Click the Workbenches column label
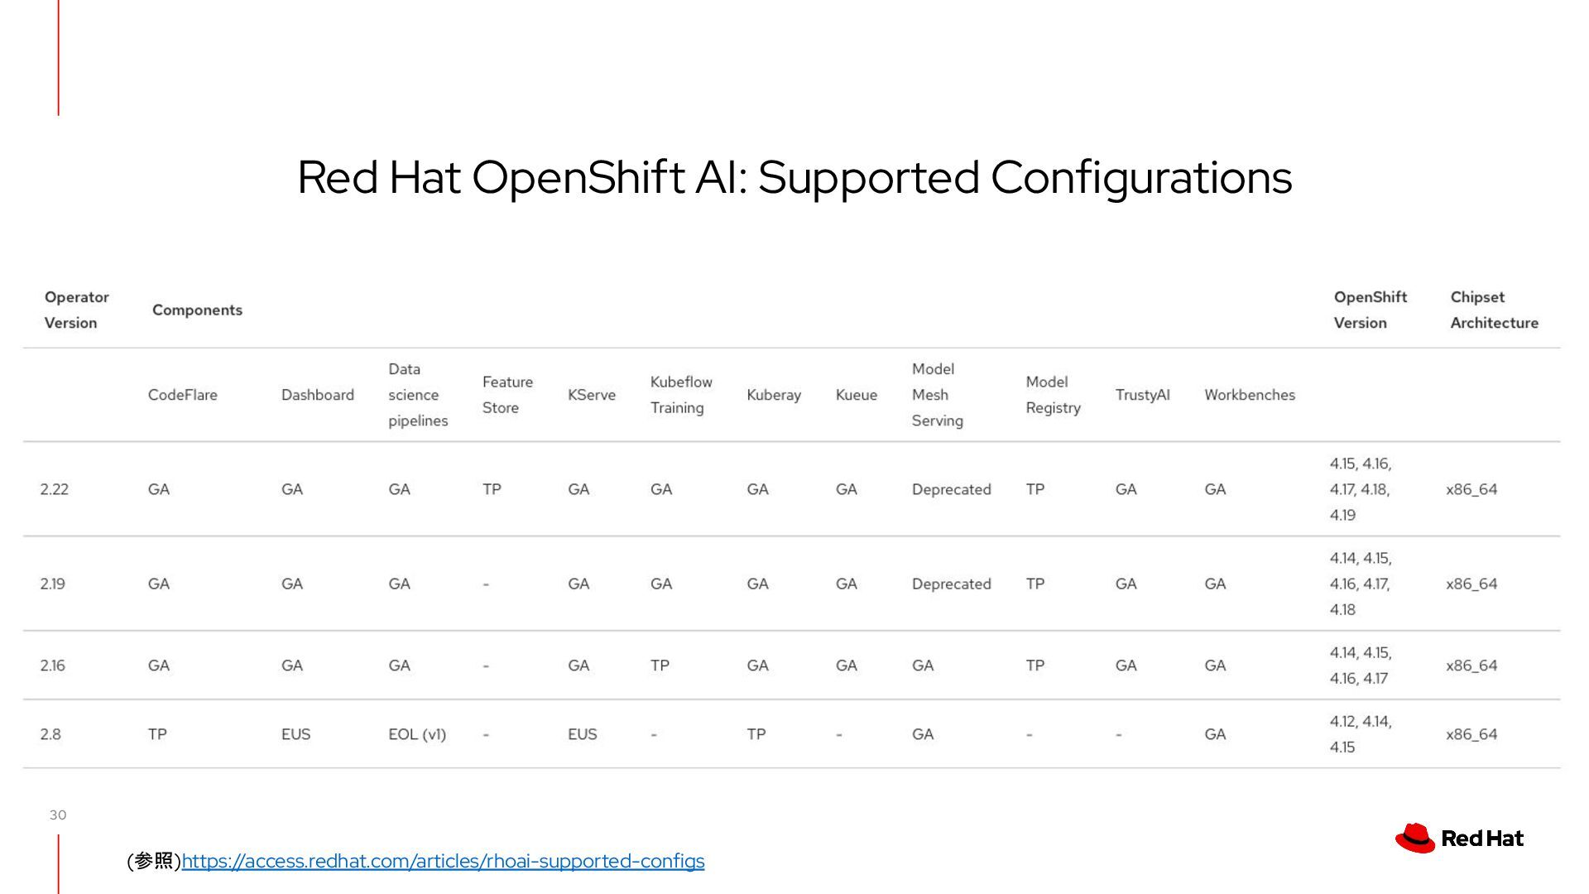Image resolution: width=1589 pixels, height=894 pixels. (1250, 395)
